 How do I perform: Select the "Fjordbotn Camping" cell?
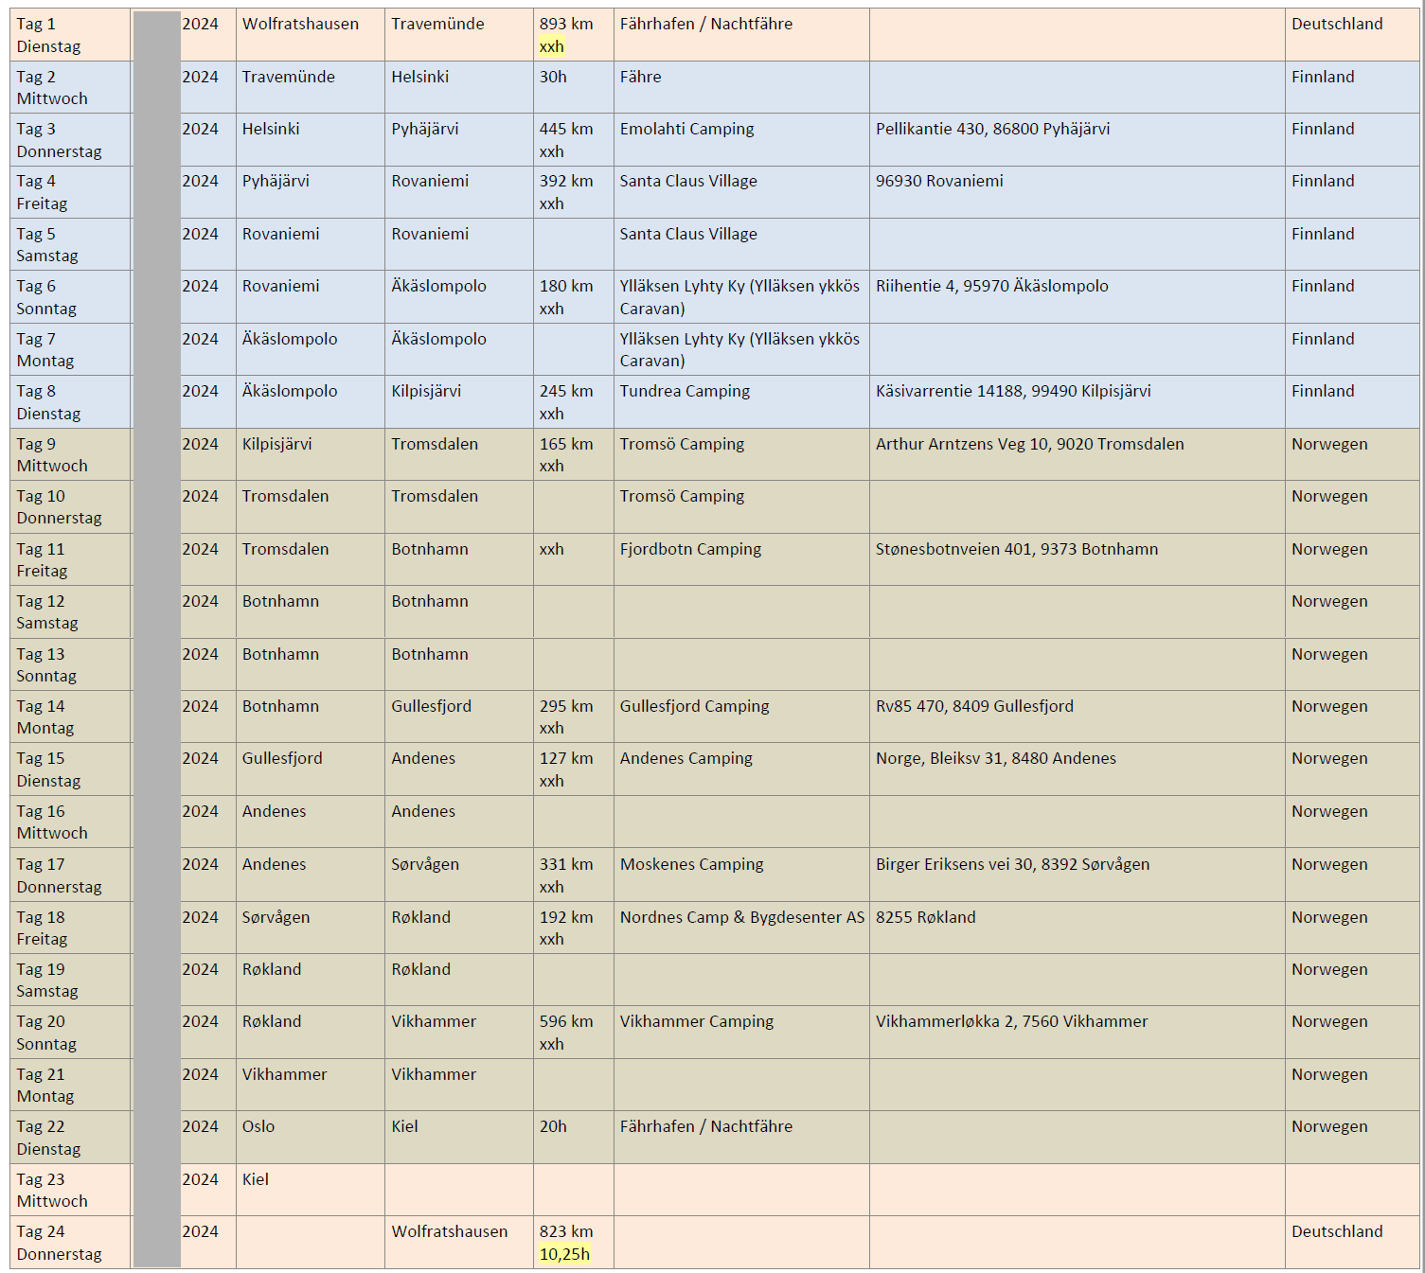click(690, 550)
